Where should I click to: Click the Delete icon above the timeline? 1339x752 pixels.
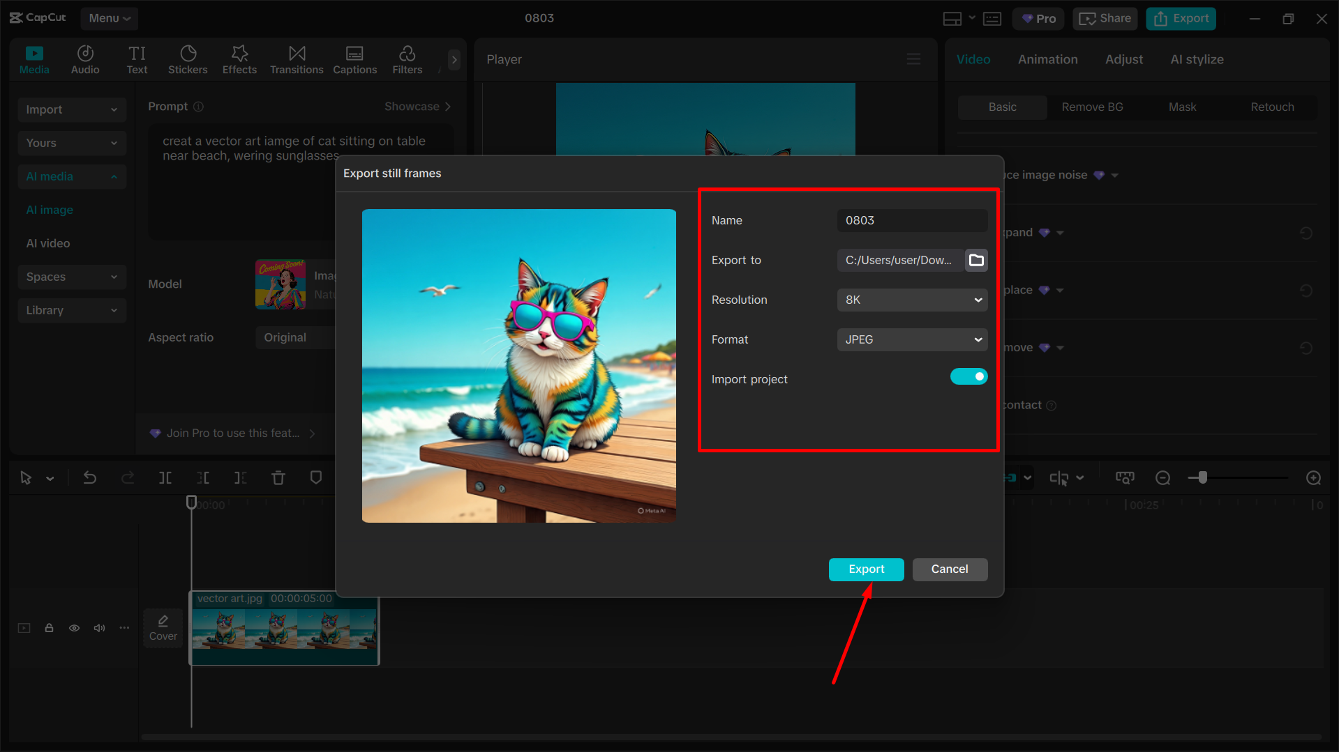click(278, 477)
